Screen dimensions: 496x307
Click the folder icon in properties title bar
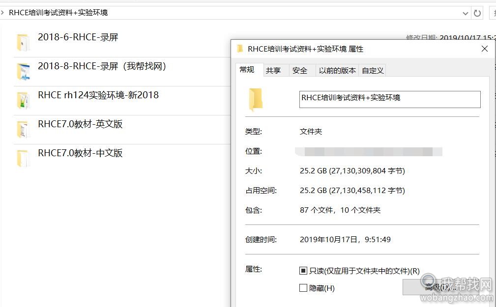tap(240, 49)
